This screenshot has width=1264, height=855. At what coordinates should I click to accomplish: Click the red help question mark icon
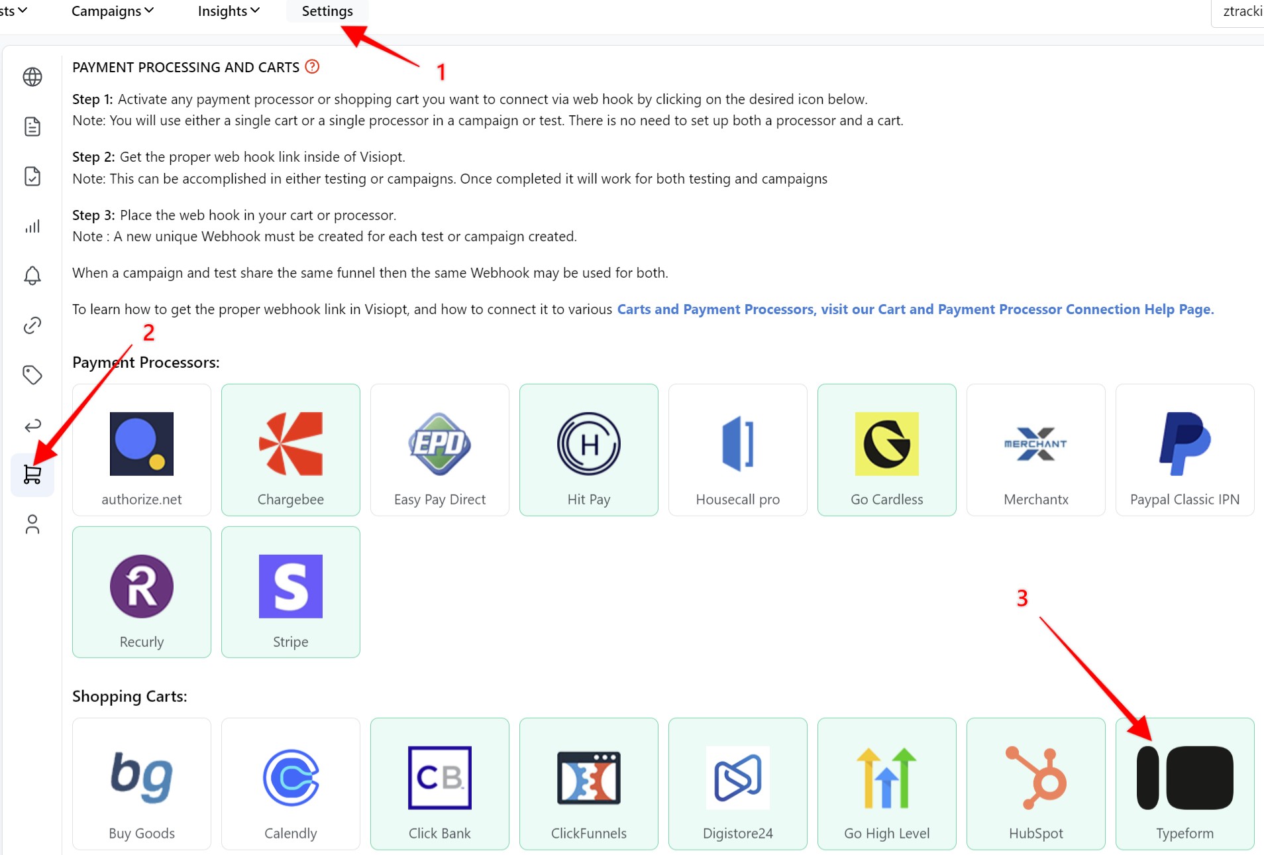click(x=312, y=66)
